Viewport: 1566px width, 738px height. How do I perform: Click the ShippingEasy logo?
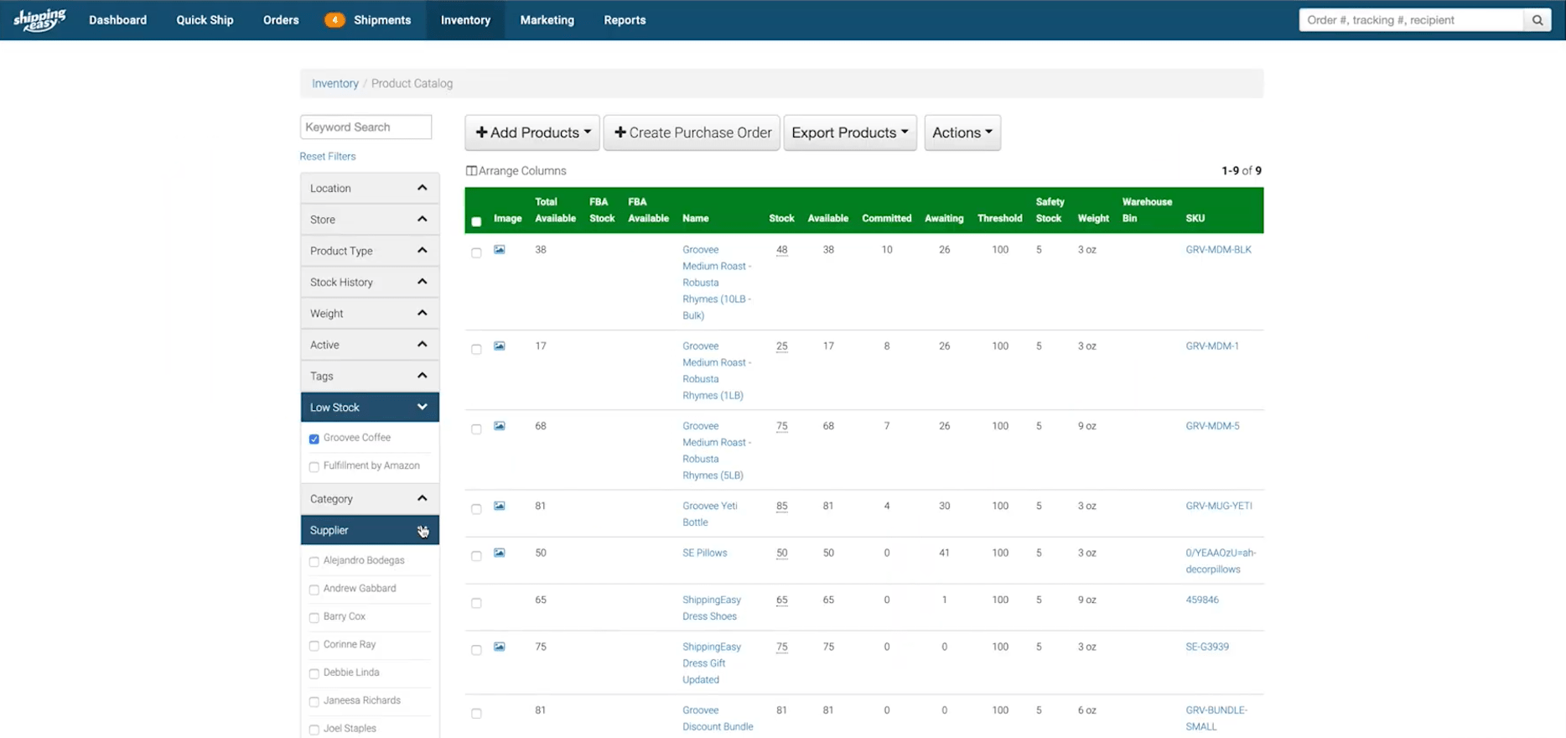tap(39, 19)
